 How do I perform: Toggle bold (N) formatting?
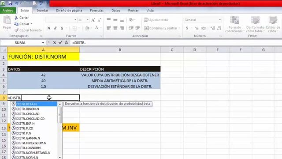click(x=49, y=28)
